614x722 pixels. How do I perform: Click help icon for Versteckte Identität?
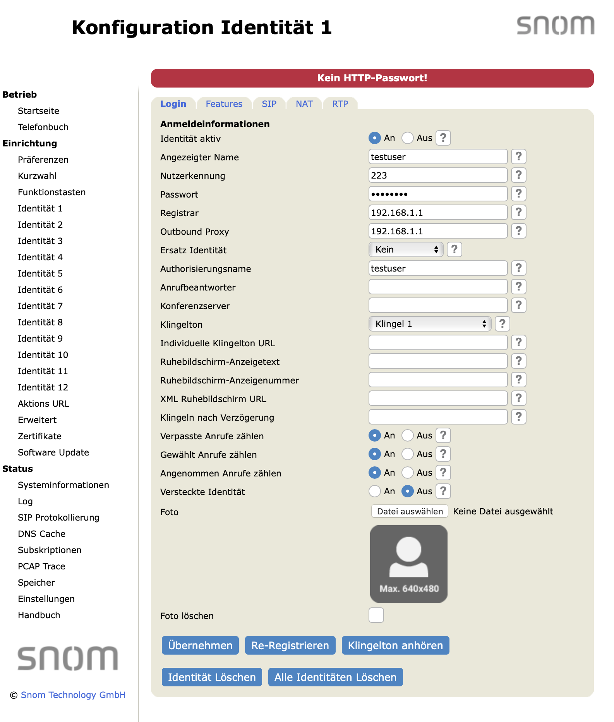coord(443,492)
